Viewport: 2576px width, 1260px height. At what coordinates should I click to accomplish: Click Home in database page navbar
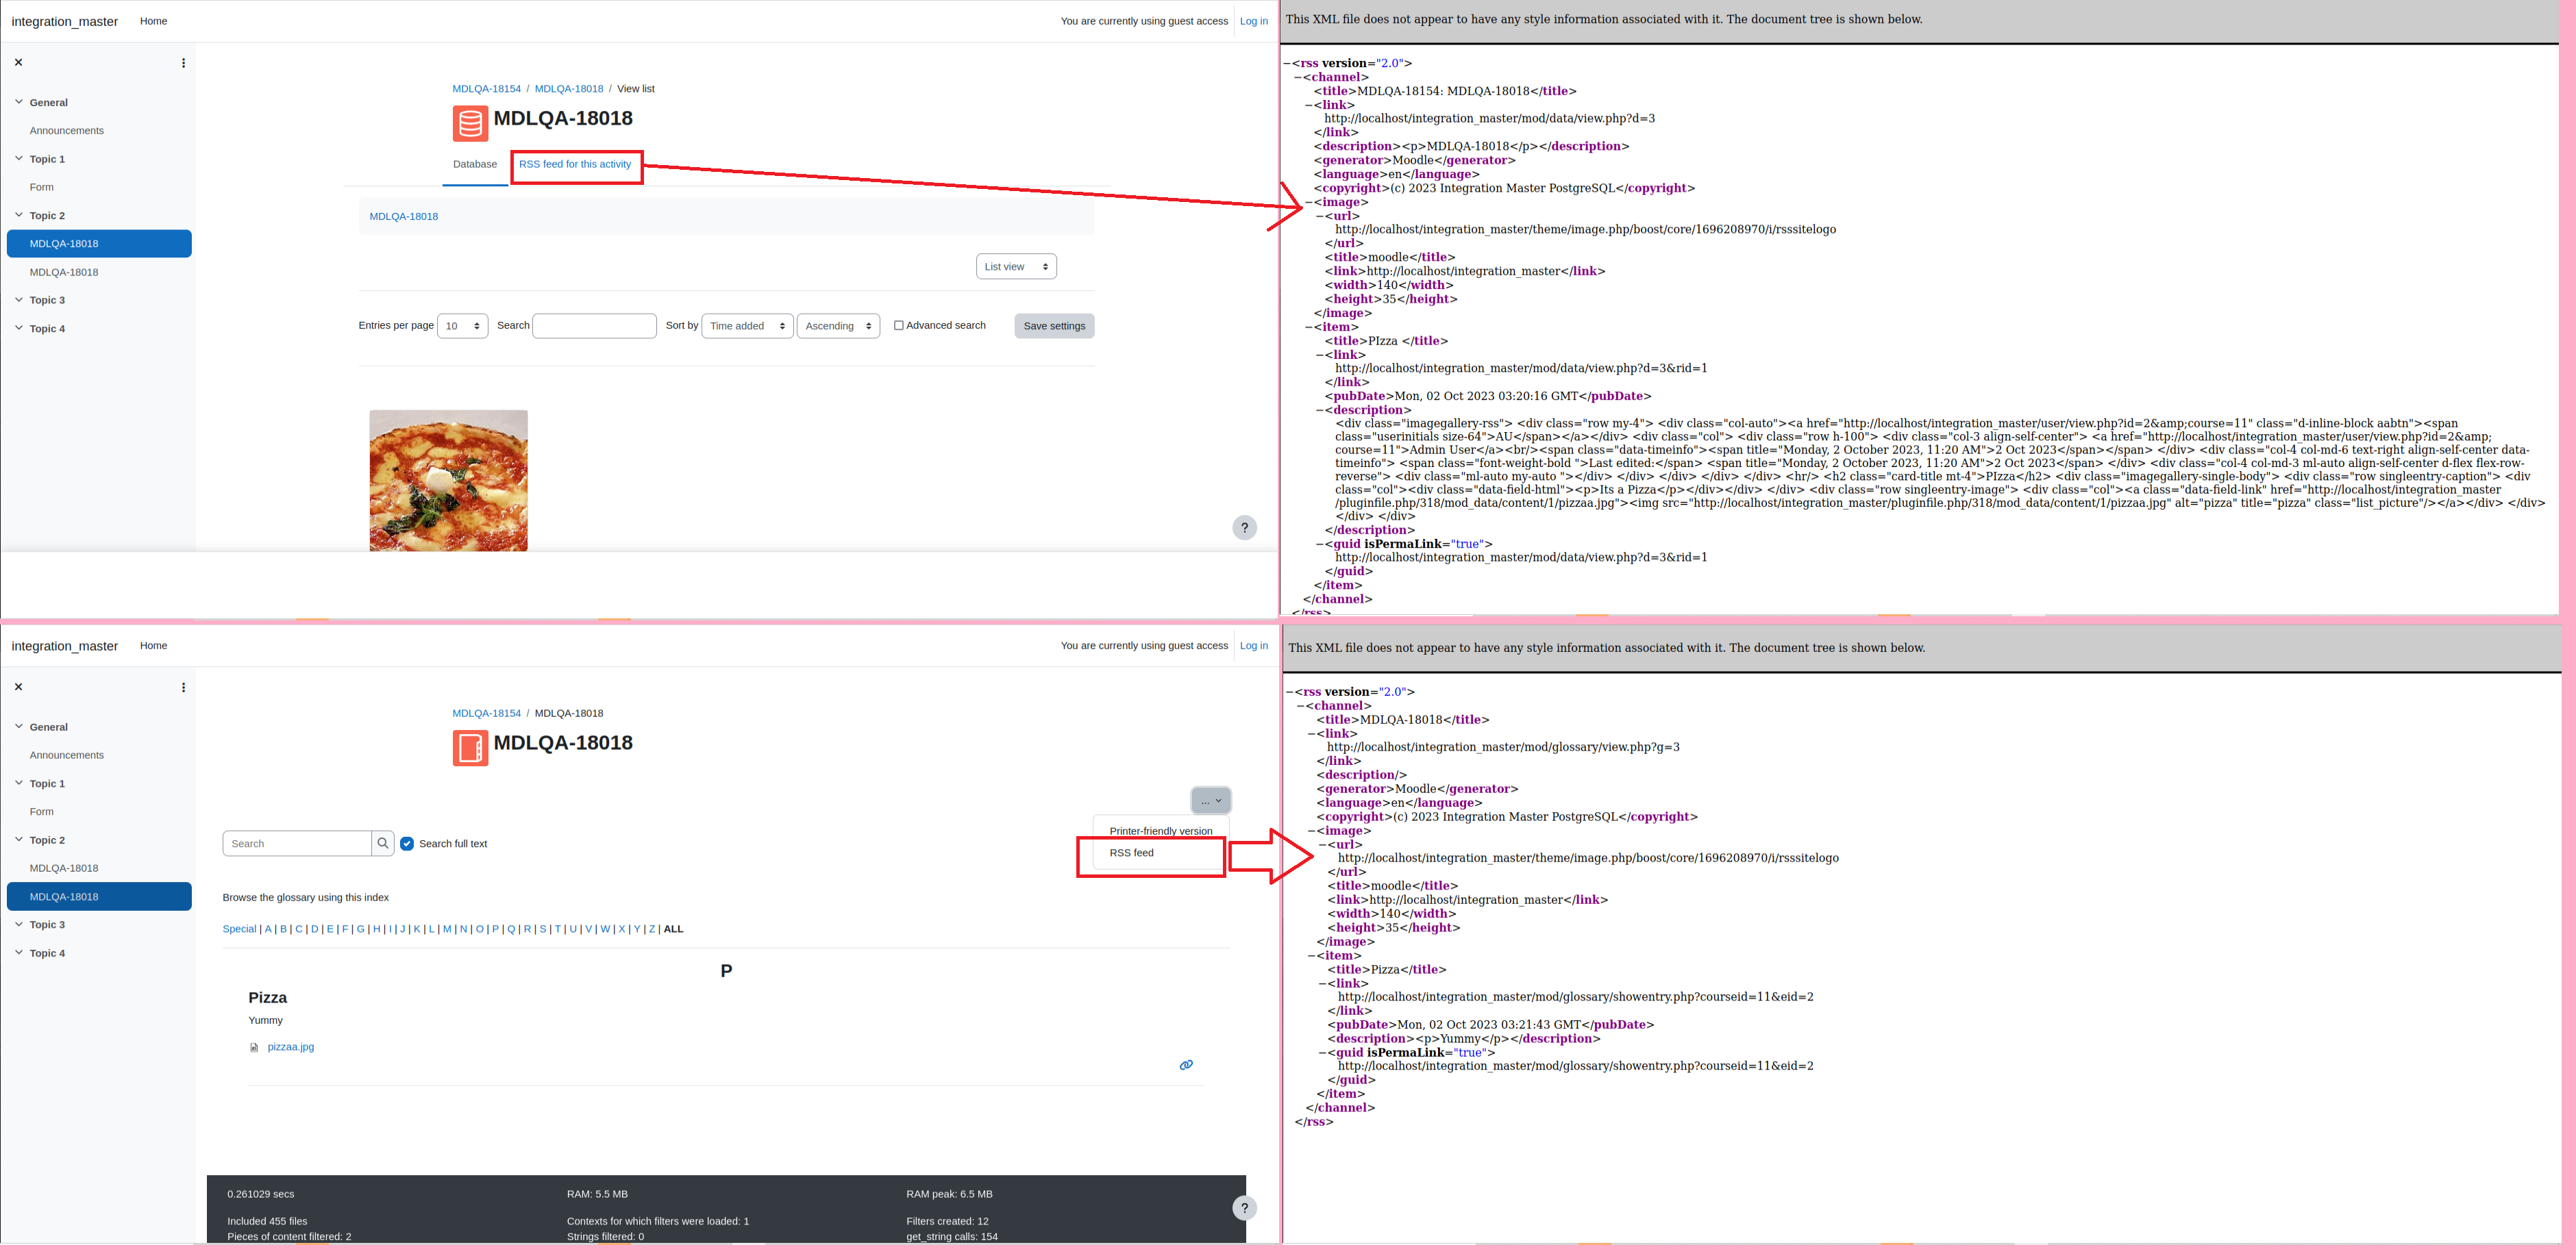click(x=153, y=21)
